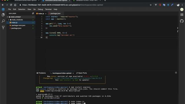
Task: Select package.json in the Explorer tree
Action: tap(21, 28)
